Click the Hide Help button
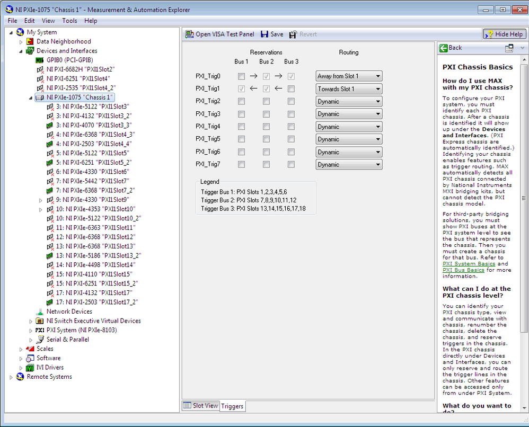Image resolution: width=529 pixels, height=427 pixels. (505, 34)
